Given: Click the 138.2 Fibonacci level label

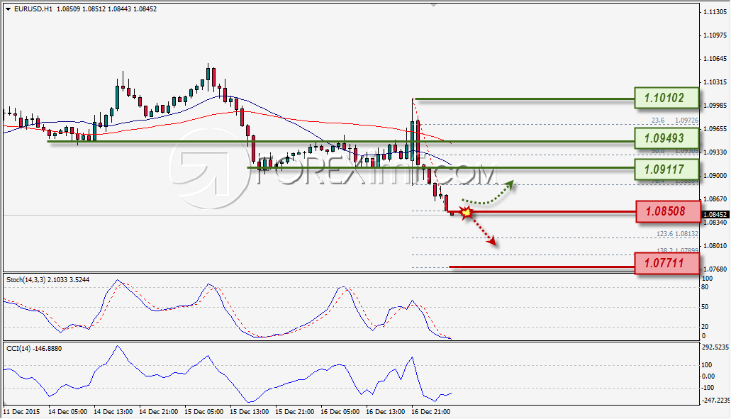Looking at the screenshot, I should 664,250.
